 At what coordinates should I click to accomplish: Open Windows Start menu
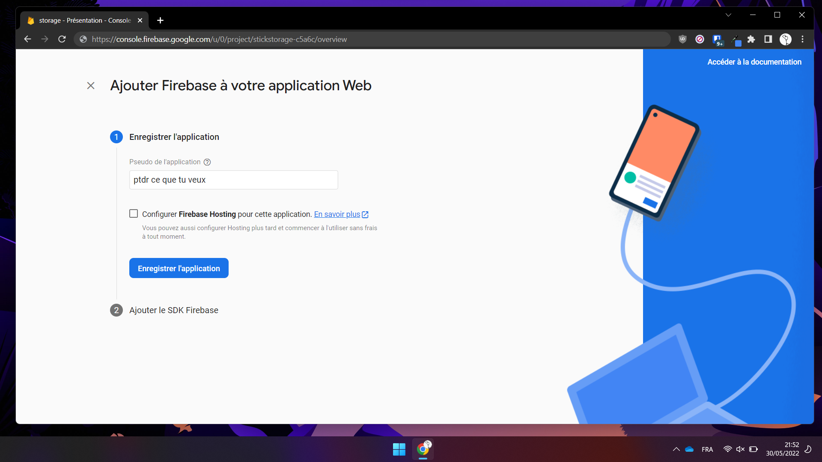click(399, 449)
